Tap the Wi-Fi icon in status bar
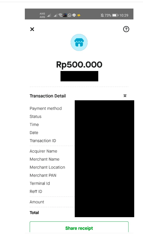 pos(60,15)
